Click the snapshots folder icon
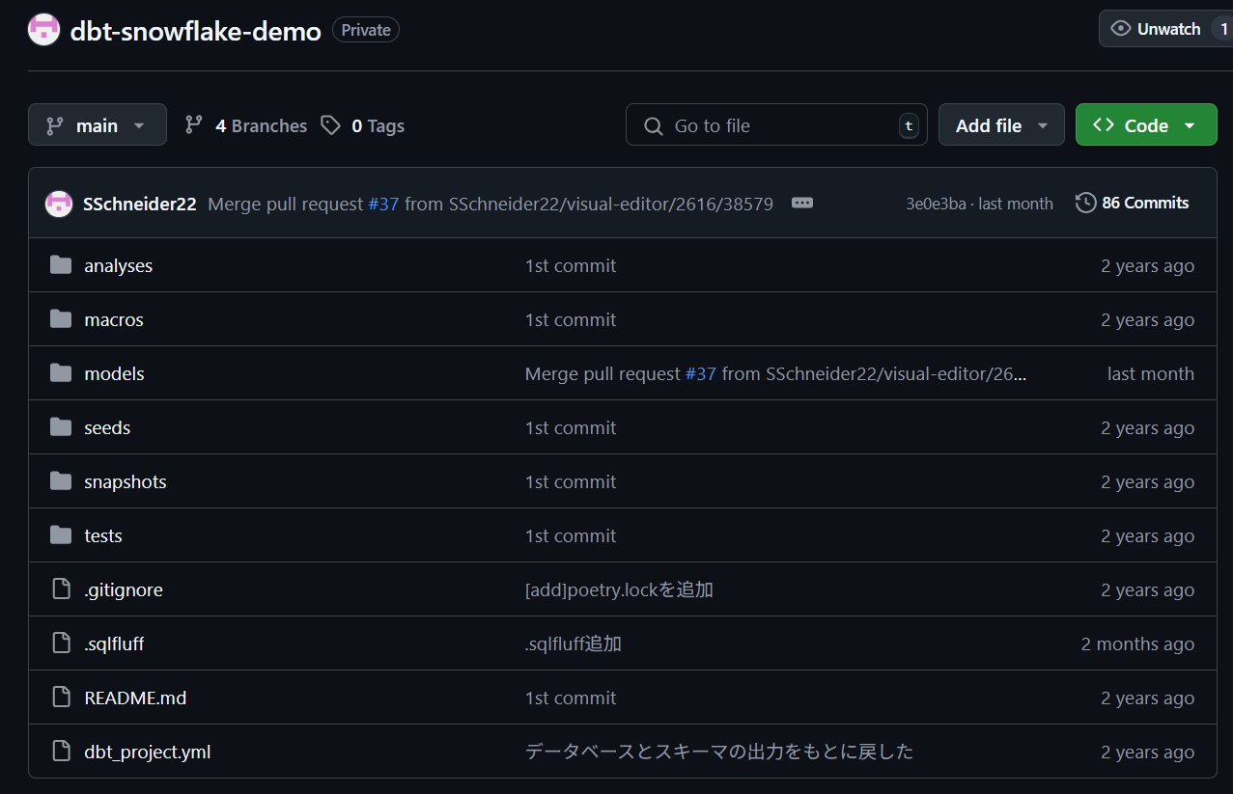This screenshot has height=794, width=1233. point(61,481)
